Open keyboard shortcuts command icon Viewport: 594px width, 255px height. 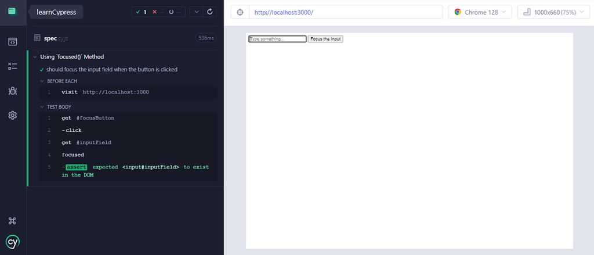(13, 221)
